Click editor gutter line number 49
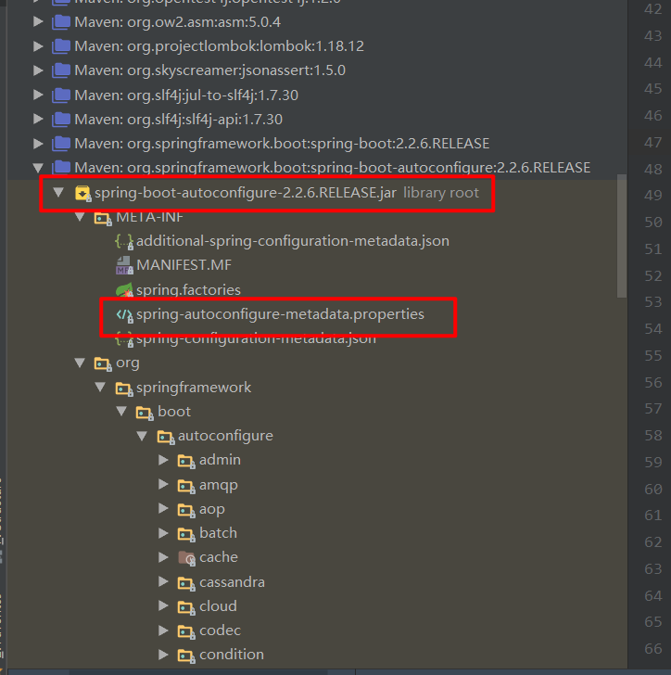 tap(652, 196)
